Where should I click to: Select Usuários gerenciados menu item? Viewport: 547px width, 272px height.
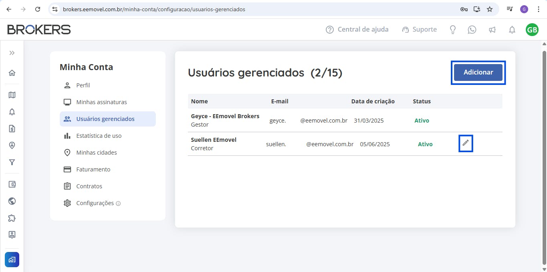coord(108,119)
